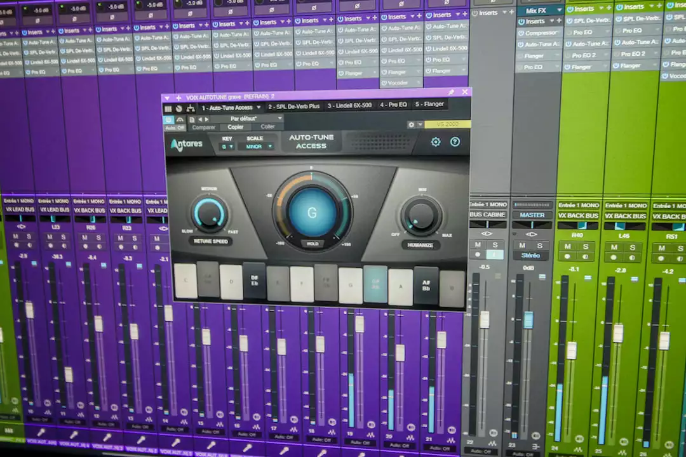Open Auto-Tune Access settings gear
Viewport: 686px width, 457px height.
pos(435,142)
